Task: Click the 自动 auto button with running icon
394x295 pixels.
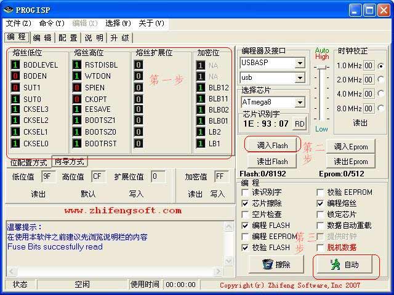Action: coord(345,265)
